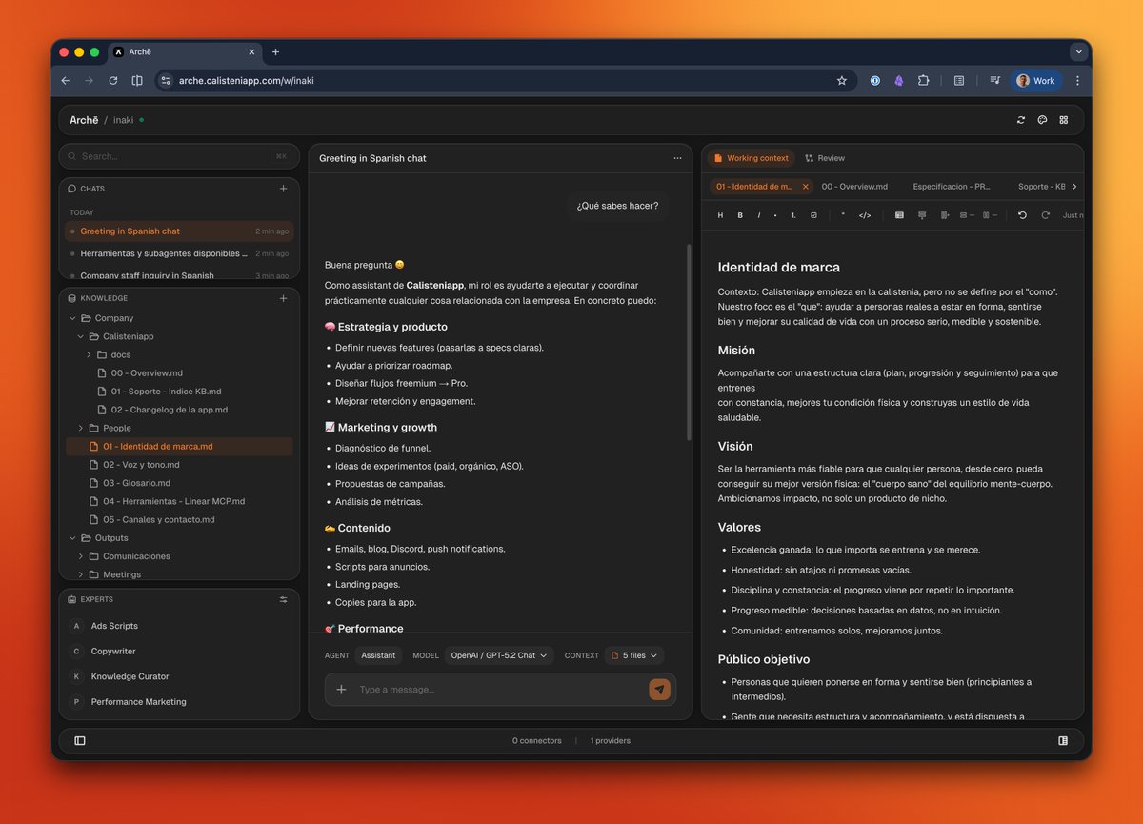The height and width of the screenshot is (824, 1143).
Task: Send the chat message
Action: coord(659,690)
